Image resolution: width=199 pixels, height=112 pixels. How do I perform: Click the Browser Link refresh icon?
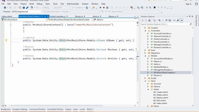(x=87, y=7)
